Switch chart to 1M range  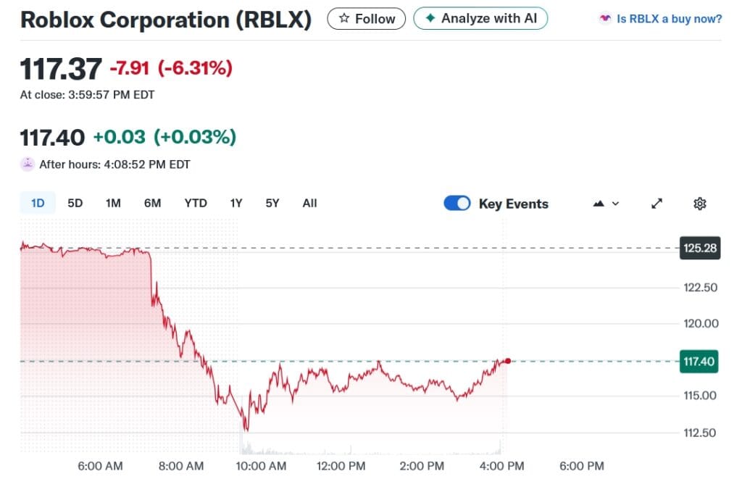pyautogui.click(x=113, y=203)
